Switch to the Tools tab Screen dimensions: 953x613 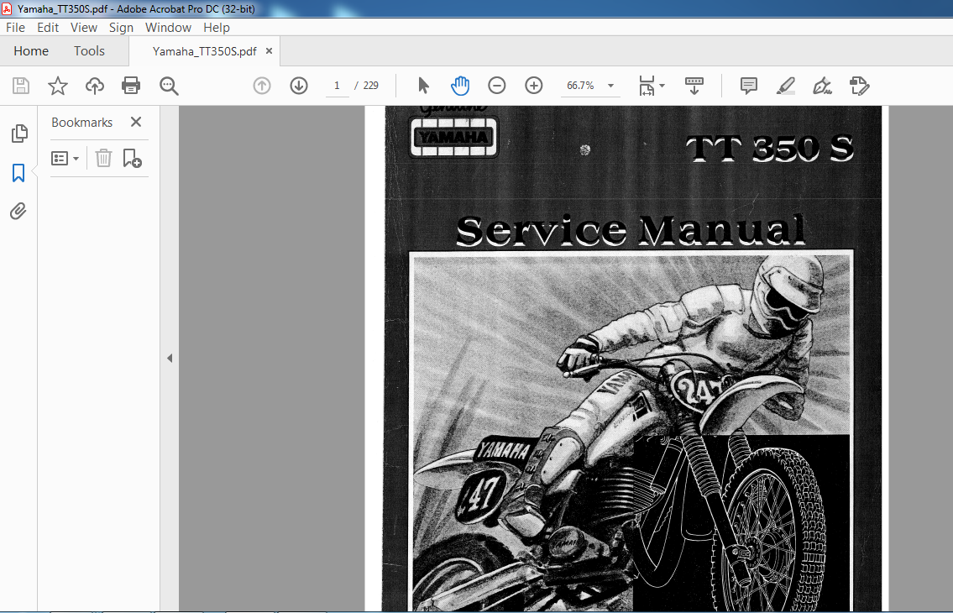(89, 51)
